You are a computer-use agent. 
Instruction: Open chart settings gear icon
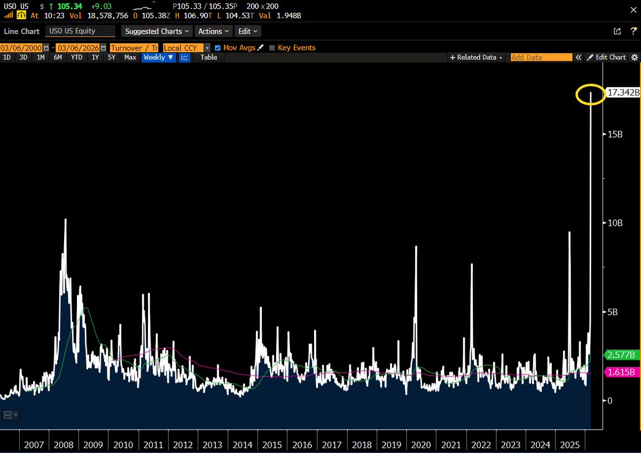click(x=634, y=57)
